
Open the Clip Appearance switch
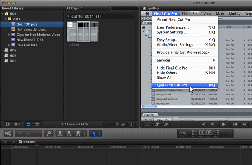[132, 124]
